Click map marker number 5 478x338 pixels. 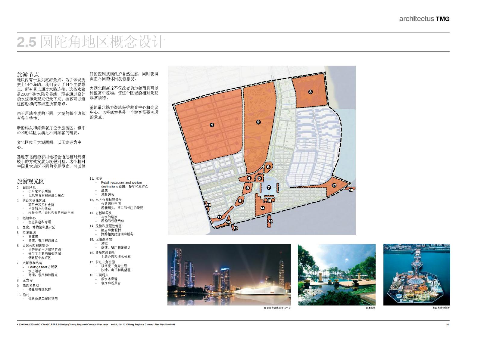(260, 178)
